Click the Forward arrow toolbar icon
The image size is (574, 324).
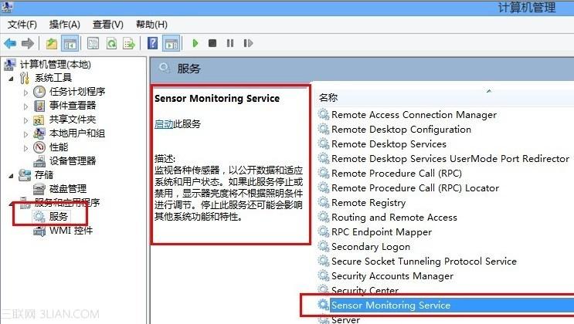pyautogui.click(x=28, y=43)
